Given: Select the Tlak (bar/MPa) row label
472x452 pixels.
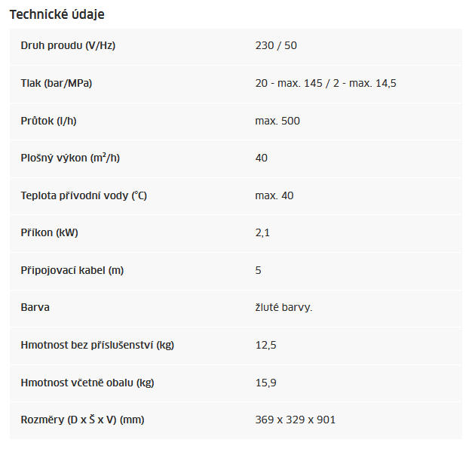Looking at the screenshot, I should tap(57, 83).
